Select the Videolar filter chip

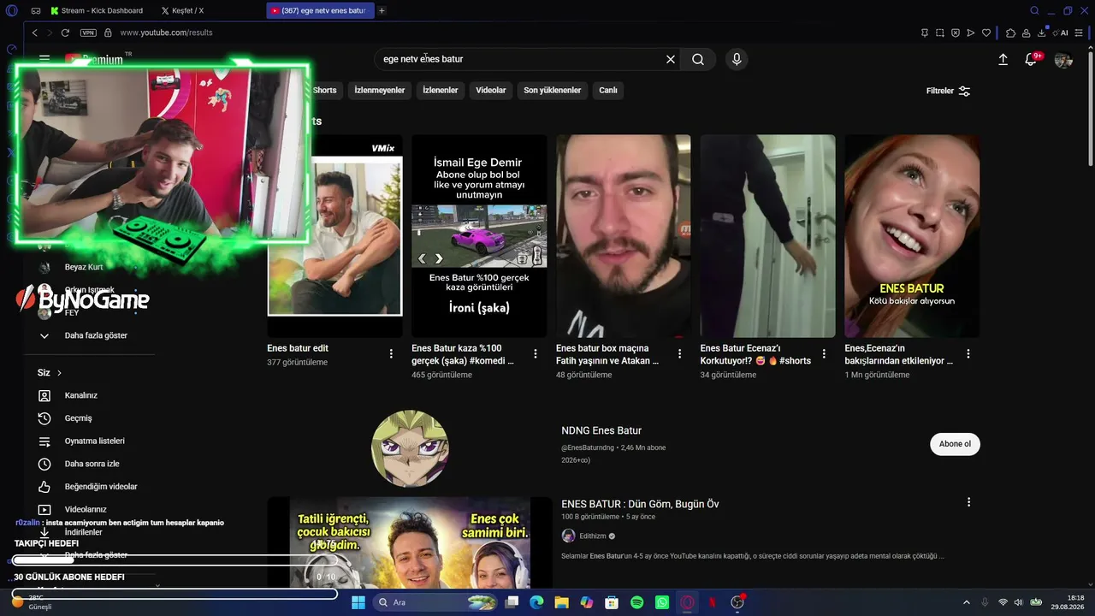(x=491, y=90)
